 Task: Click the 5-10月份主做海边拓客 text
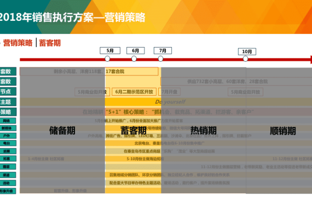pos(146,159)
